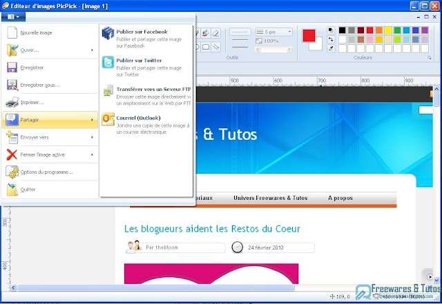The width and height of the screenshot is (442, 304).
Task: Click the 'A propos' navigation link
Action: (340, 198)
